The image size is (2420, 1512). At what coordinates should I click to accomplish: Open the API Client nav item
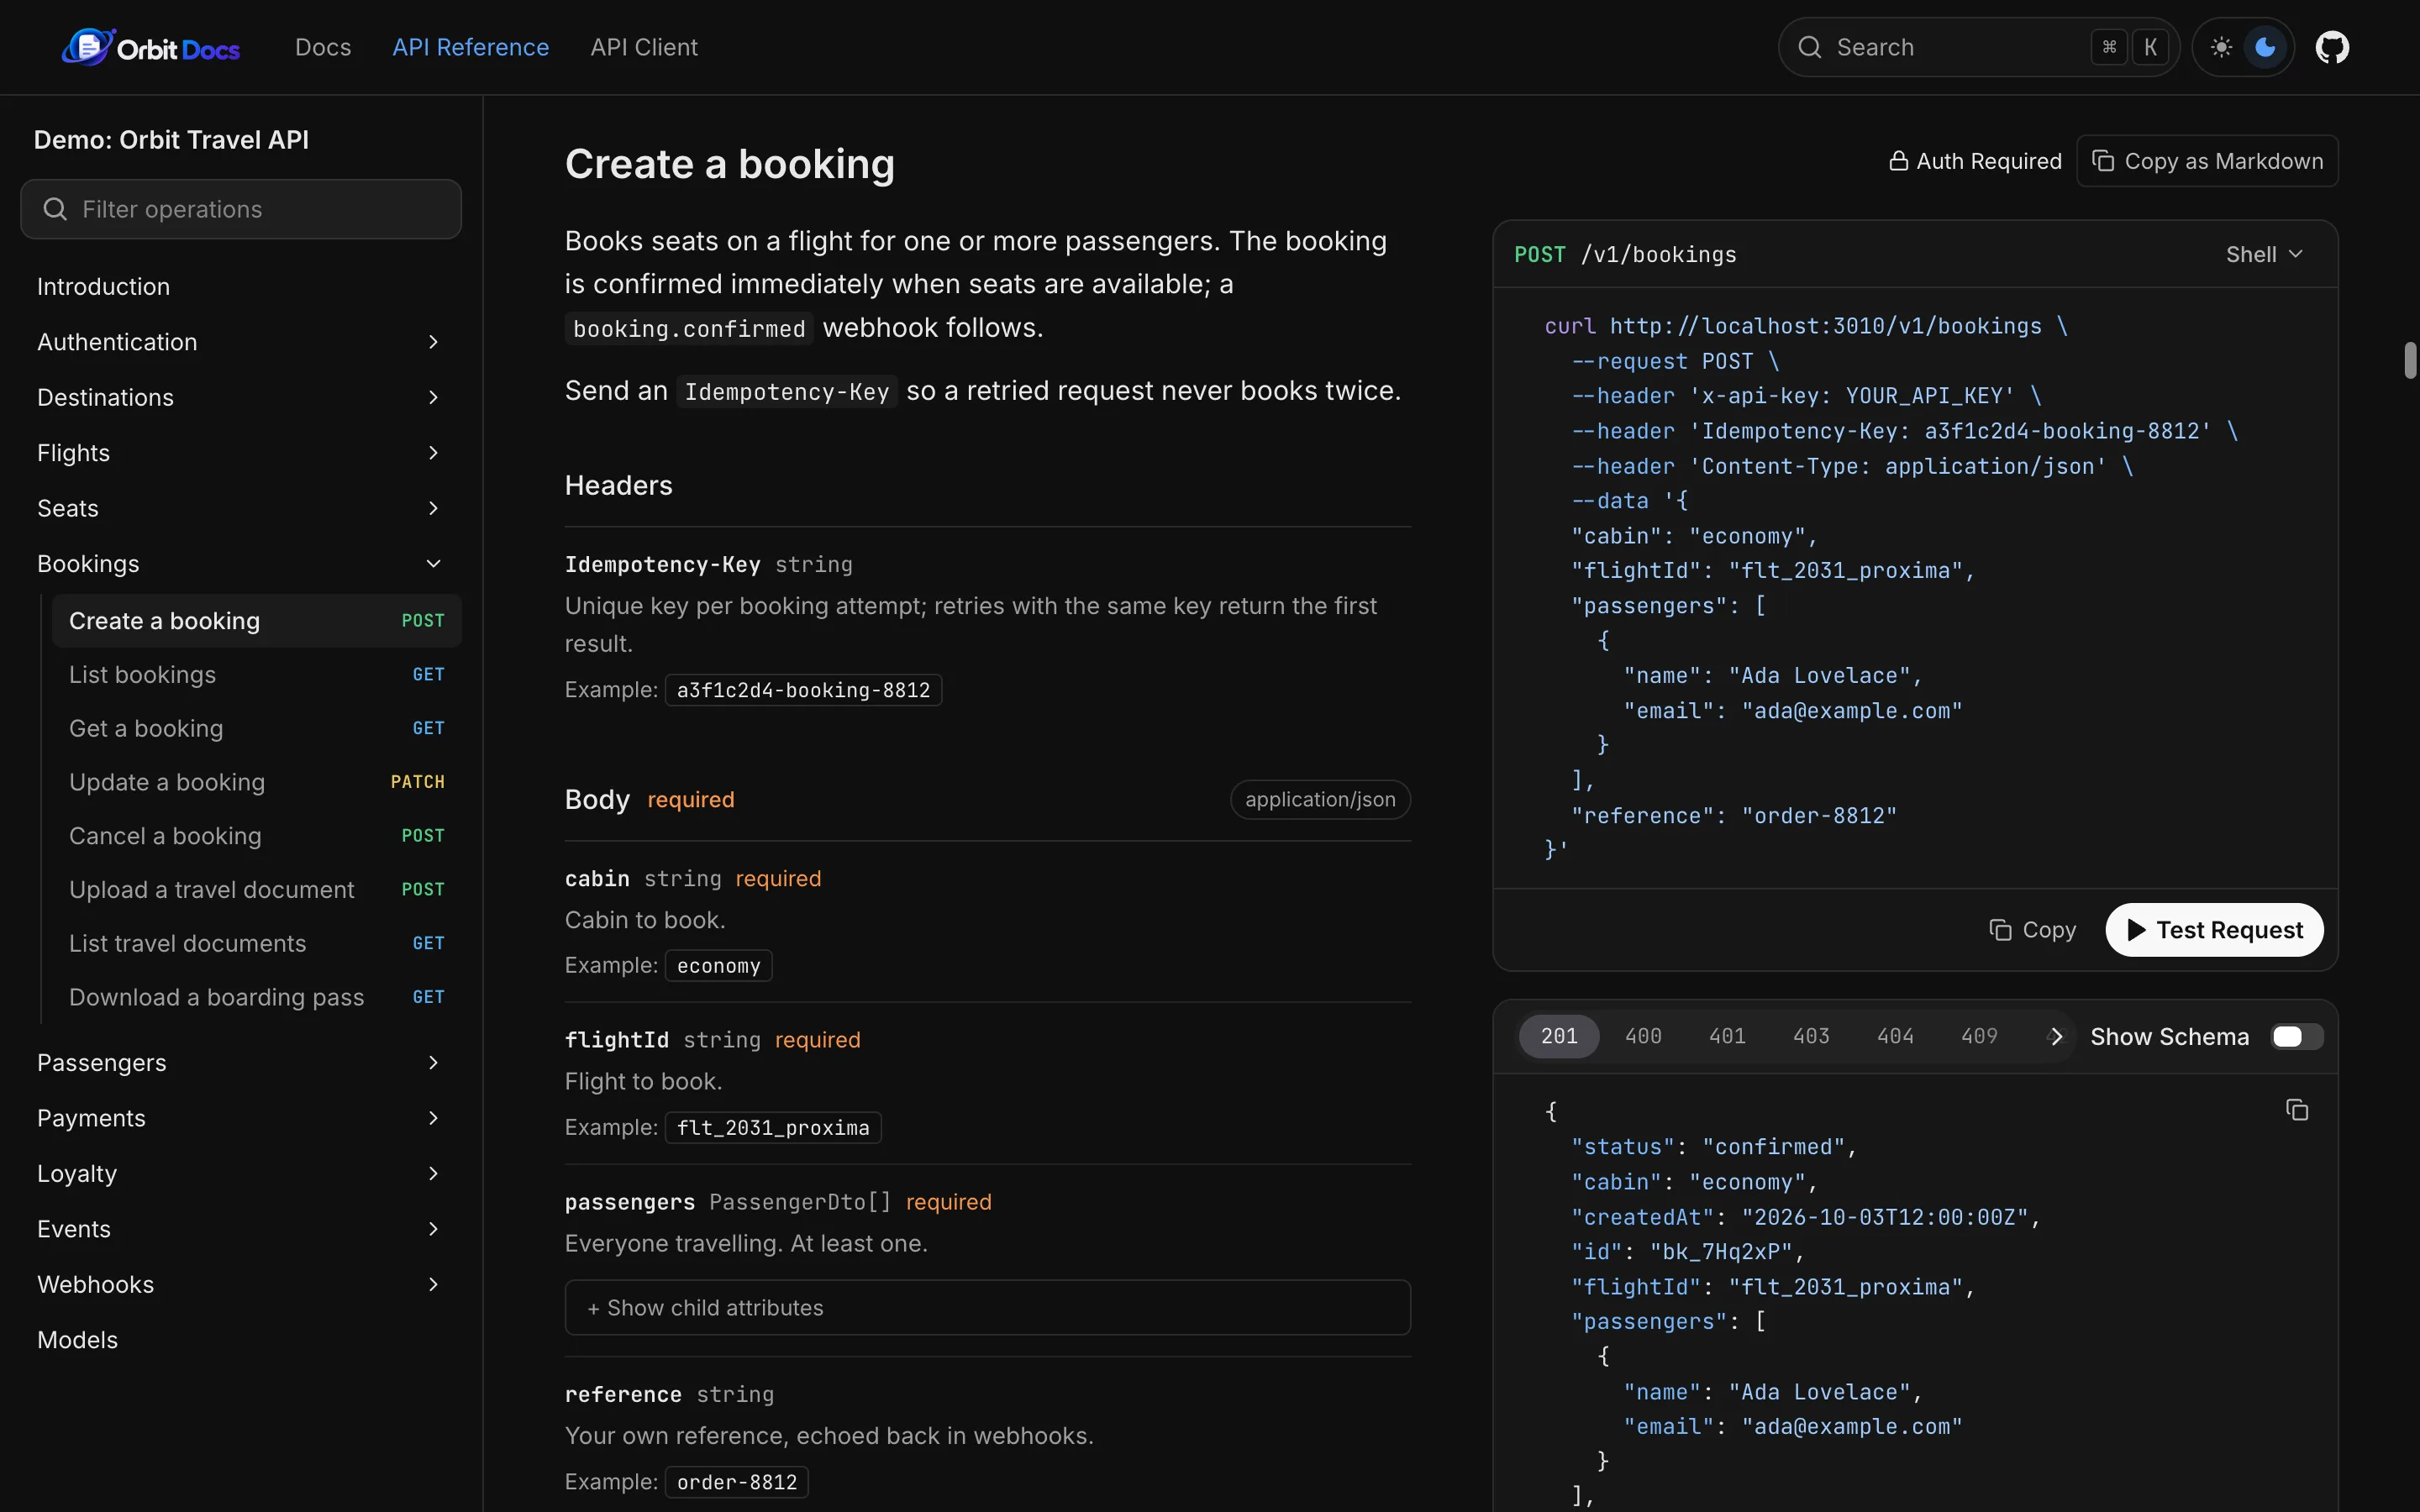[644, 47]
